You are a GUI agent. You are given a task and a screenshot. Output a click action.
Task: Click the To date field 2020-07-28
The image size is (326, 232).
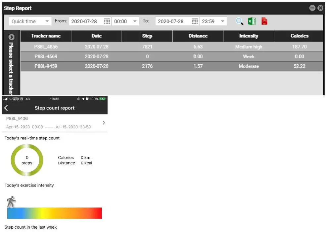[x=177, y=21]
